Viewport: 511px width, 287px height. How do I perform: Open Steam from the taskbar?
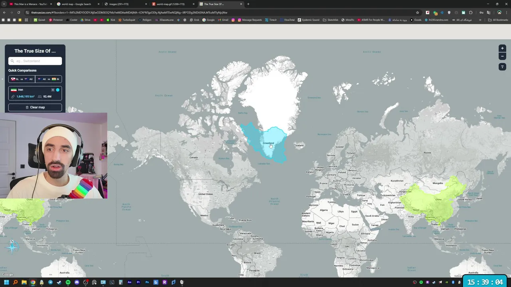point(59,282)
